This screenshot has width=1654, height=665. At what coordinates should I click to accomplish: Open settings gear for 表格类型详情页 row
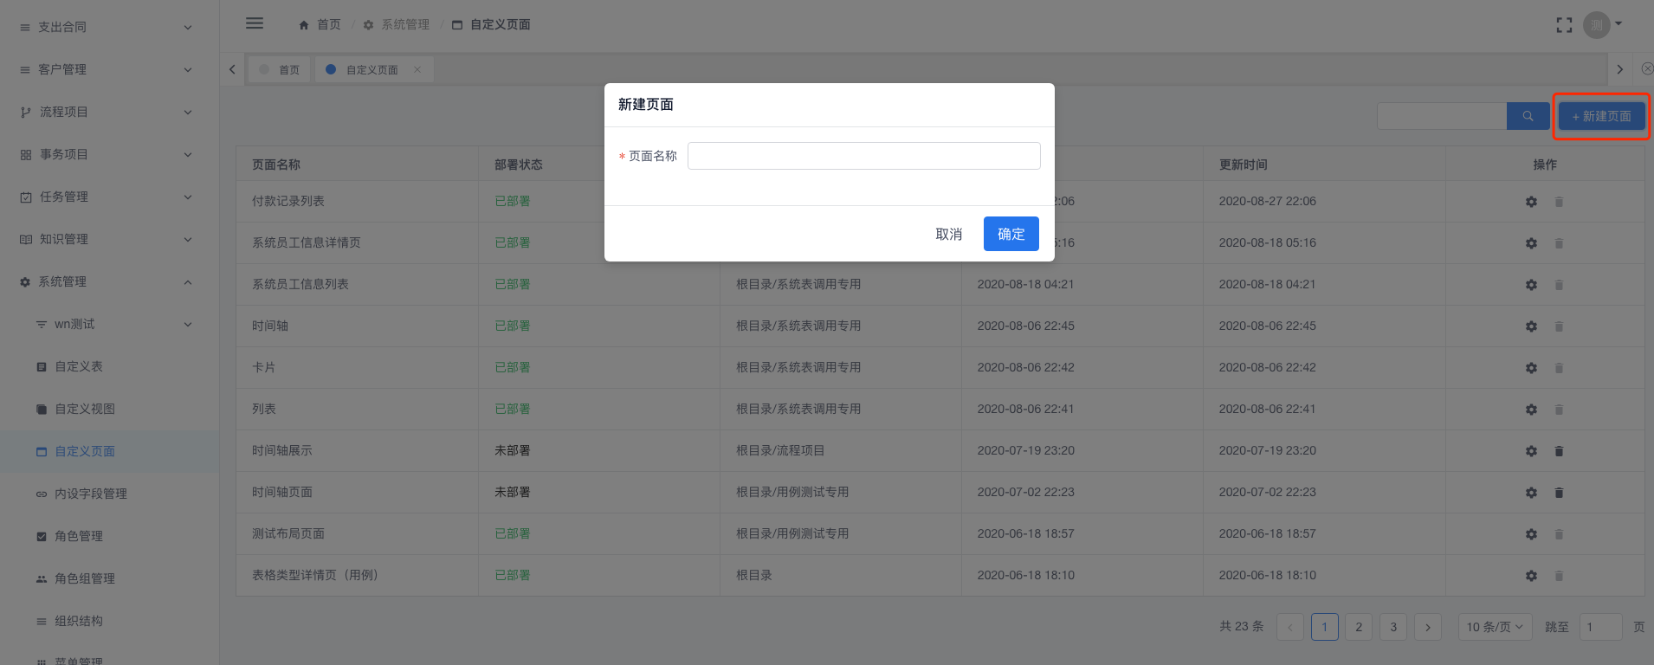1531,576
